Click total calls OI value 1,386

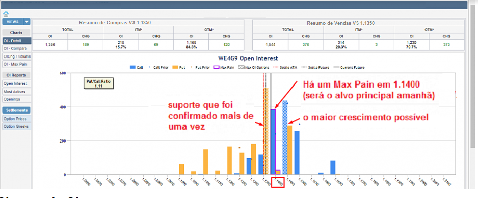50,44
